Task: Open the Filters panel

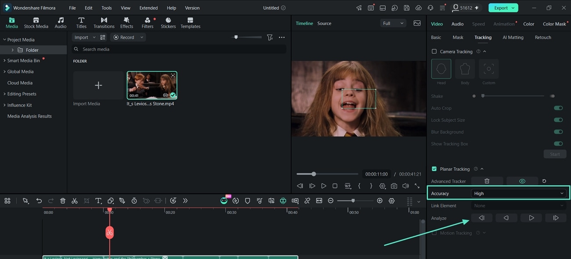Action: [x=148, y=23]
